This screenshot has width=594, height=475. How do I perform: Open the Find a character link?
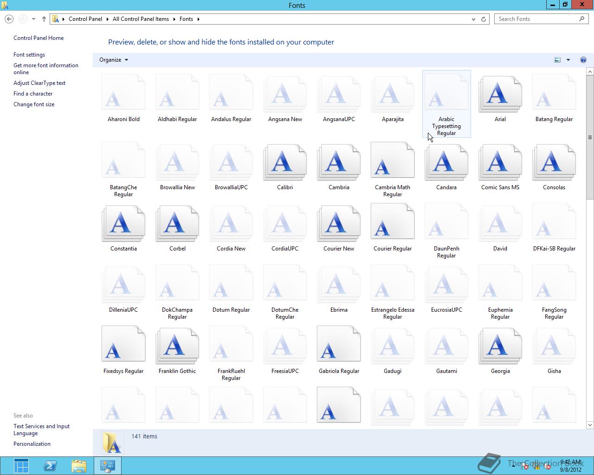[33, 94]
